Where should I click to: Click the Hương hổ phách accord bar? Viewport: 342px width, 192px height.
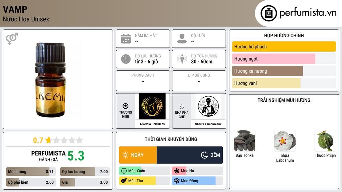284,47
